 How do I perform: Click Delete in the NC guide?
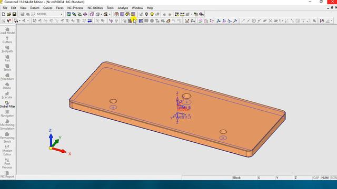point(7,86)
